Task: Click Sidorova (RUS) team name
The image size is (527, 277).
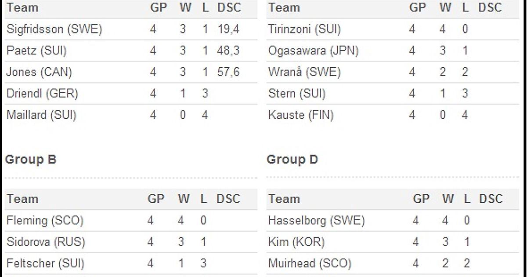Action: click(x=46, y=242)
